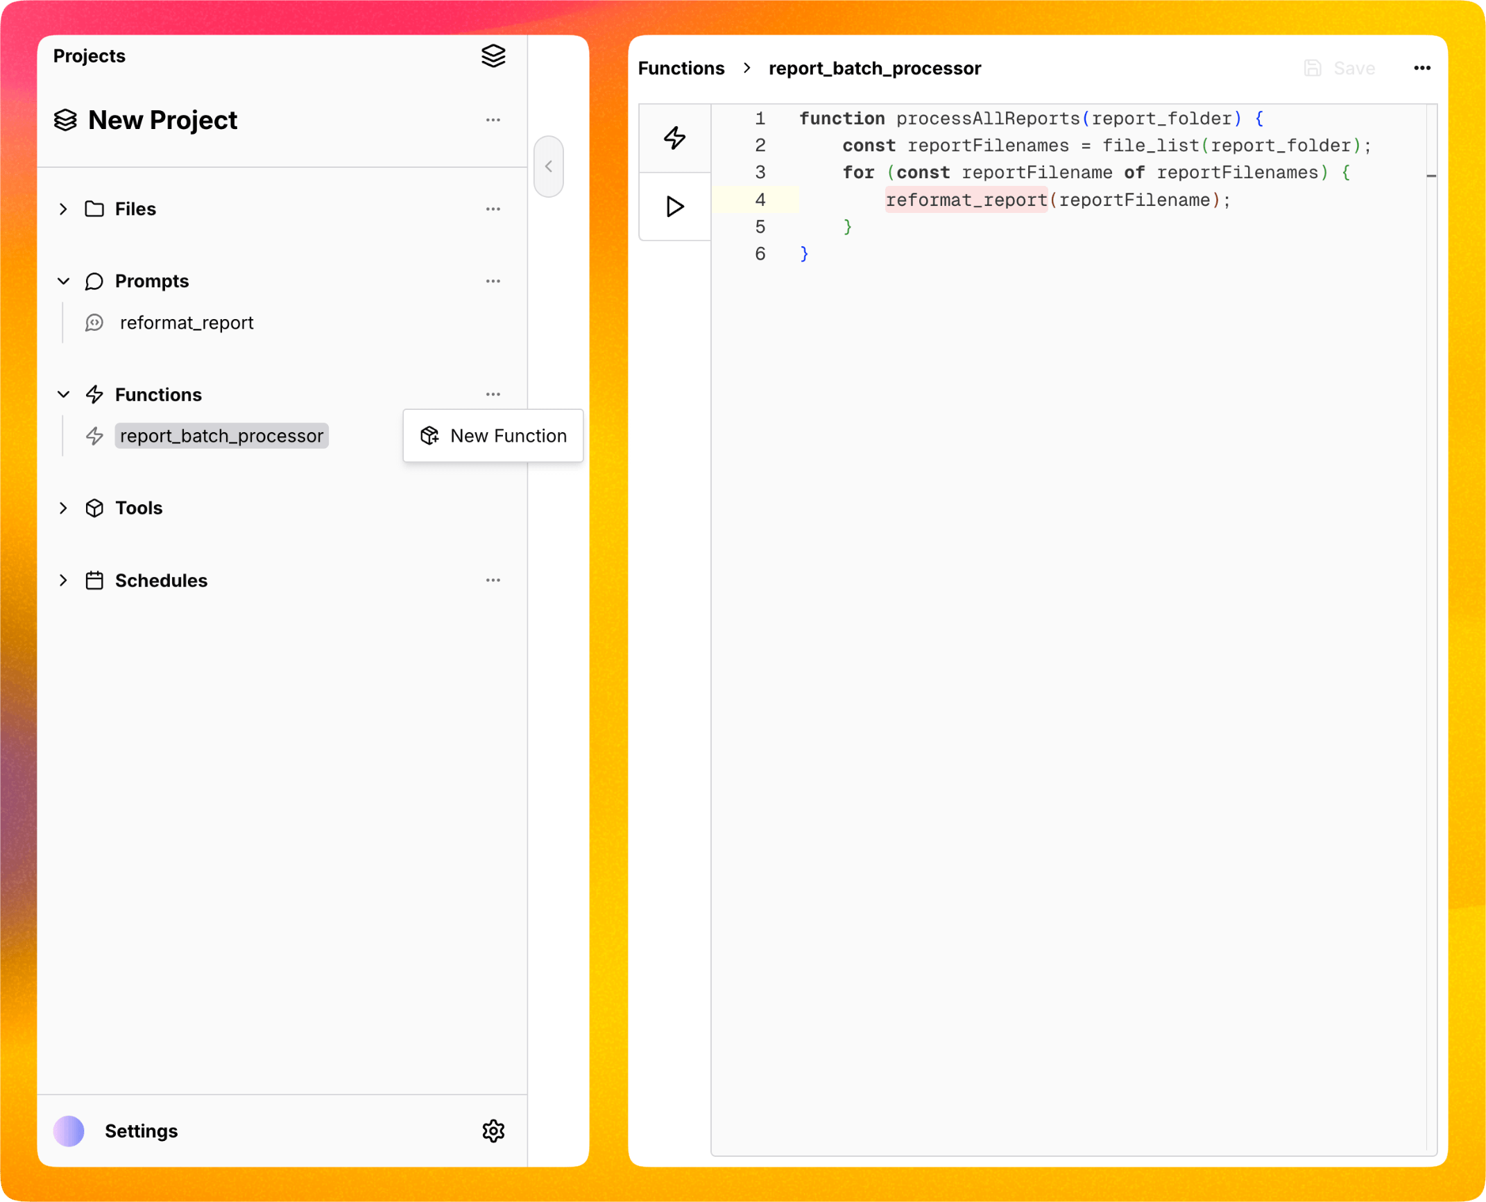The width and height of the screenshot is (1486, 1202).
Task: Click the lightning bolt tab in editor sidebar
Action: pos(674,138)
